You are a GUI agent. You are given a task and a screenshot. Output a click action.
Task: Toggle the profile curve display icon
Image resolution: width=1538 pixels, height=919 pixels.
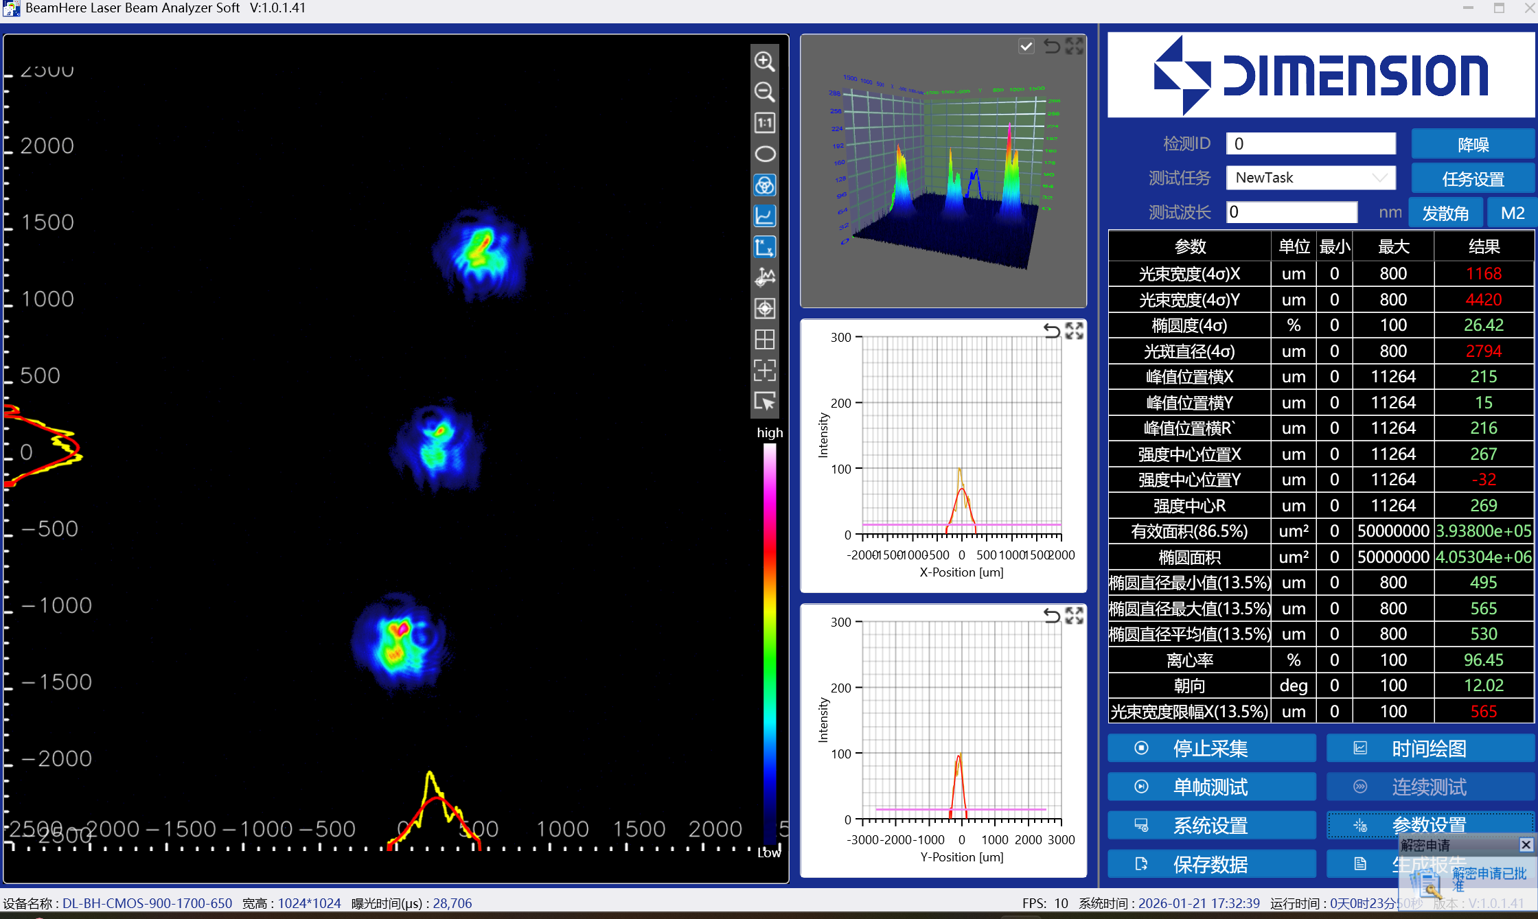764,216
